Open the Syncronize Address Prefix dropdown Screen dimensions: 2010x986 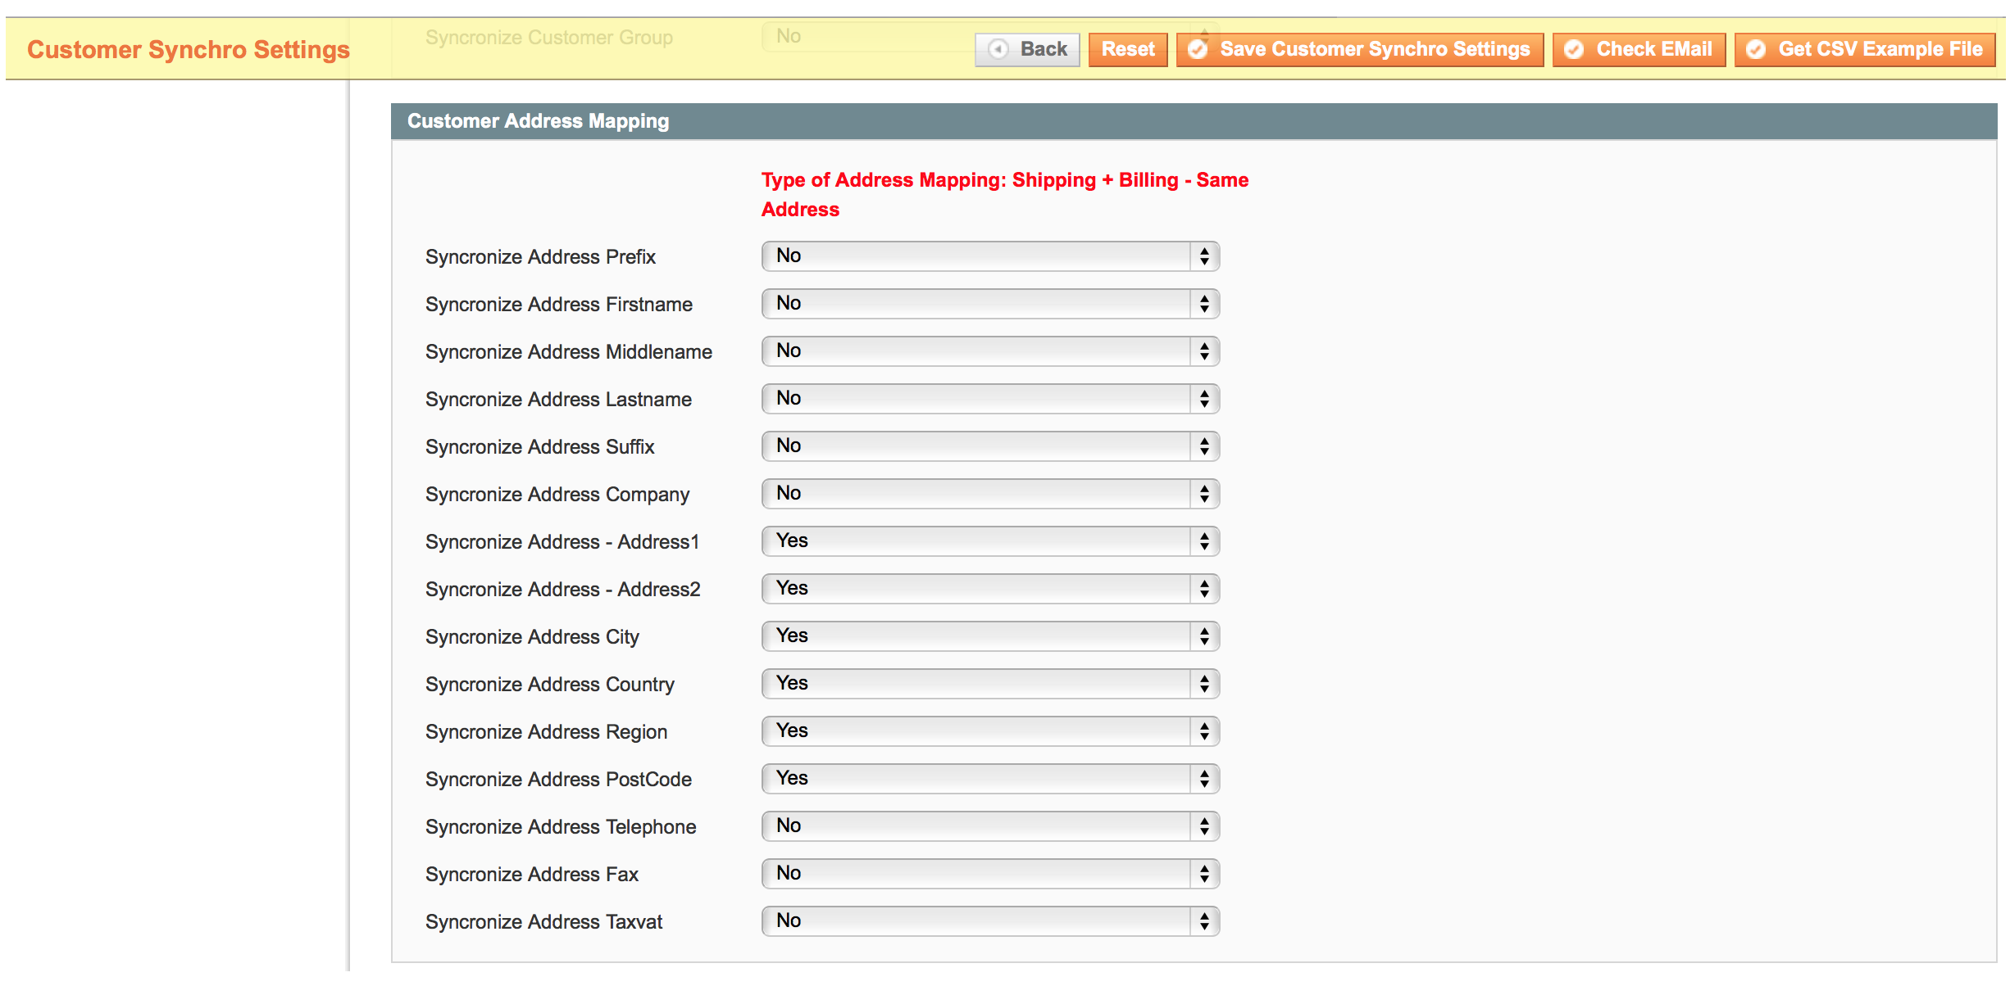(990, 256)
